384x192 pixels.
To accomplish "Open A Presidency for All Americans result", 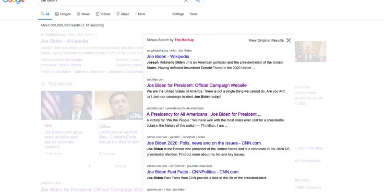I will point(204,114).
